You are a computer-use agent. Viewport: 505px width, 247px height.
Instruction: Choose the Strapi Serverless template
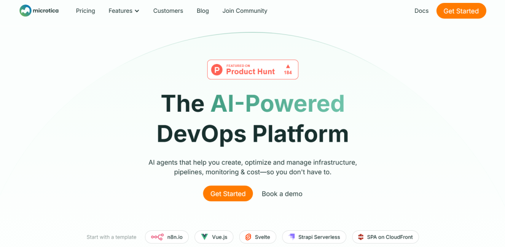point(314,237)
